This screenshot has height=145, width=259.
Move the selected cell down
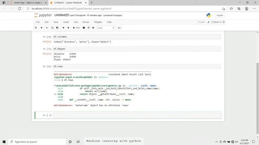(x=68, y=28)
